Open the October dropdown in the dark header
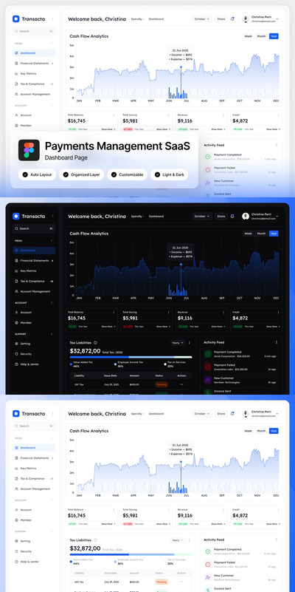 202,217
